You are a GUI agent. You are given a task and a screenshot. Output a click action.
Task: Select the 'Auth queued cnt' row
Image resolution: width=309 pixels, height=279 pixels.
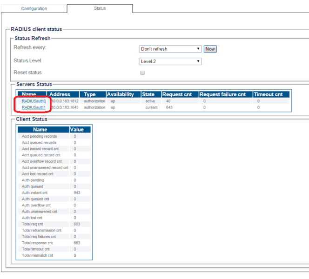54,199
